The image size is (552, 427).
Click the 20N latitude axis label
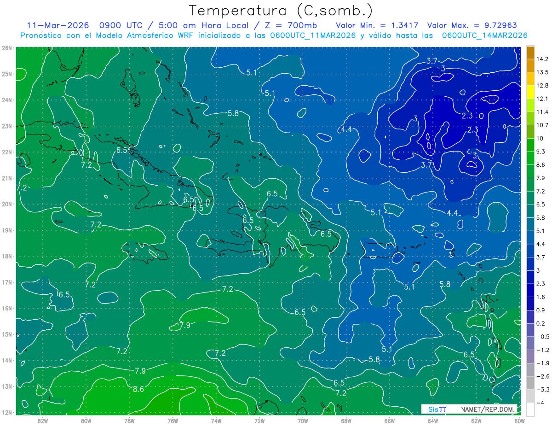click(6, 204)
